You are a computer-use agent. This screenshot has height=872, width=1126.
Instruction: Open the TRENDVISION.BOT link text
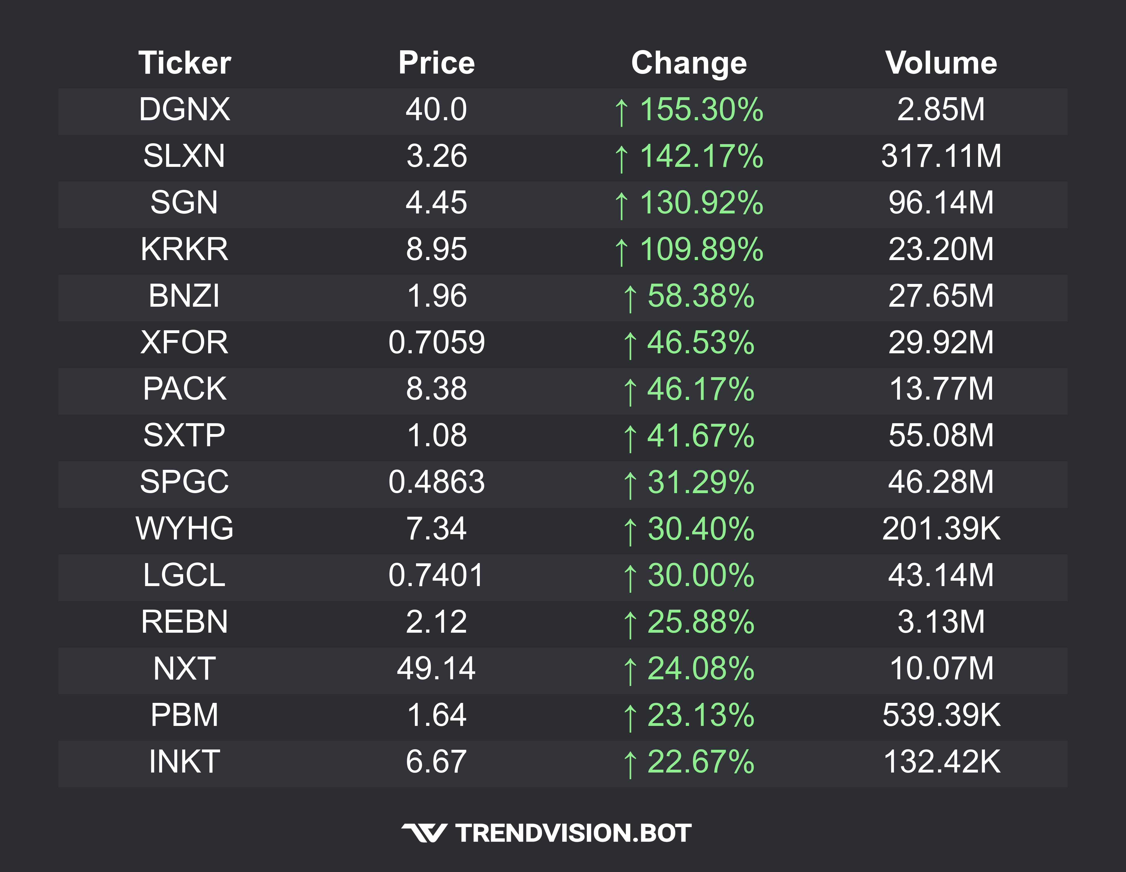click(x=573, y=833)
